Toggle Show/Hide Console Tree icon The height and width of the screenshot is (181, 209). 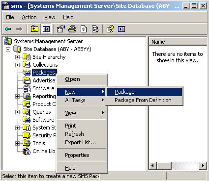(x=46, y=29)
